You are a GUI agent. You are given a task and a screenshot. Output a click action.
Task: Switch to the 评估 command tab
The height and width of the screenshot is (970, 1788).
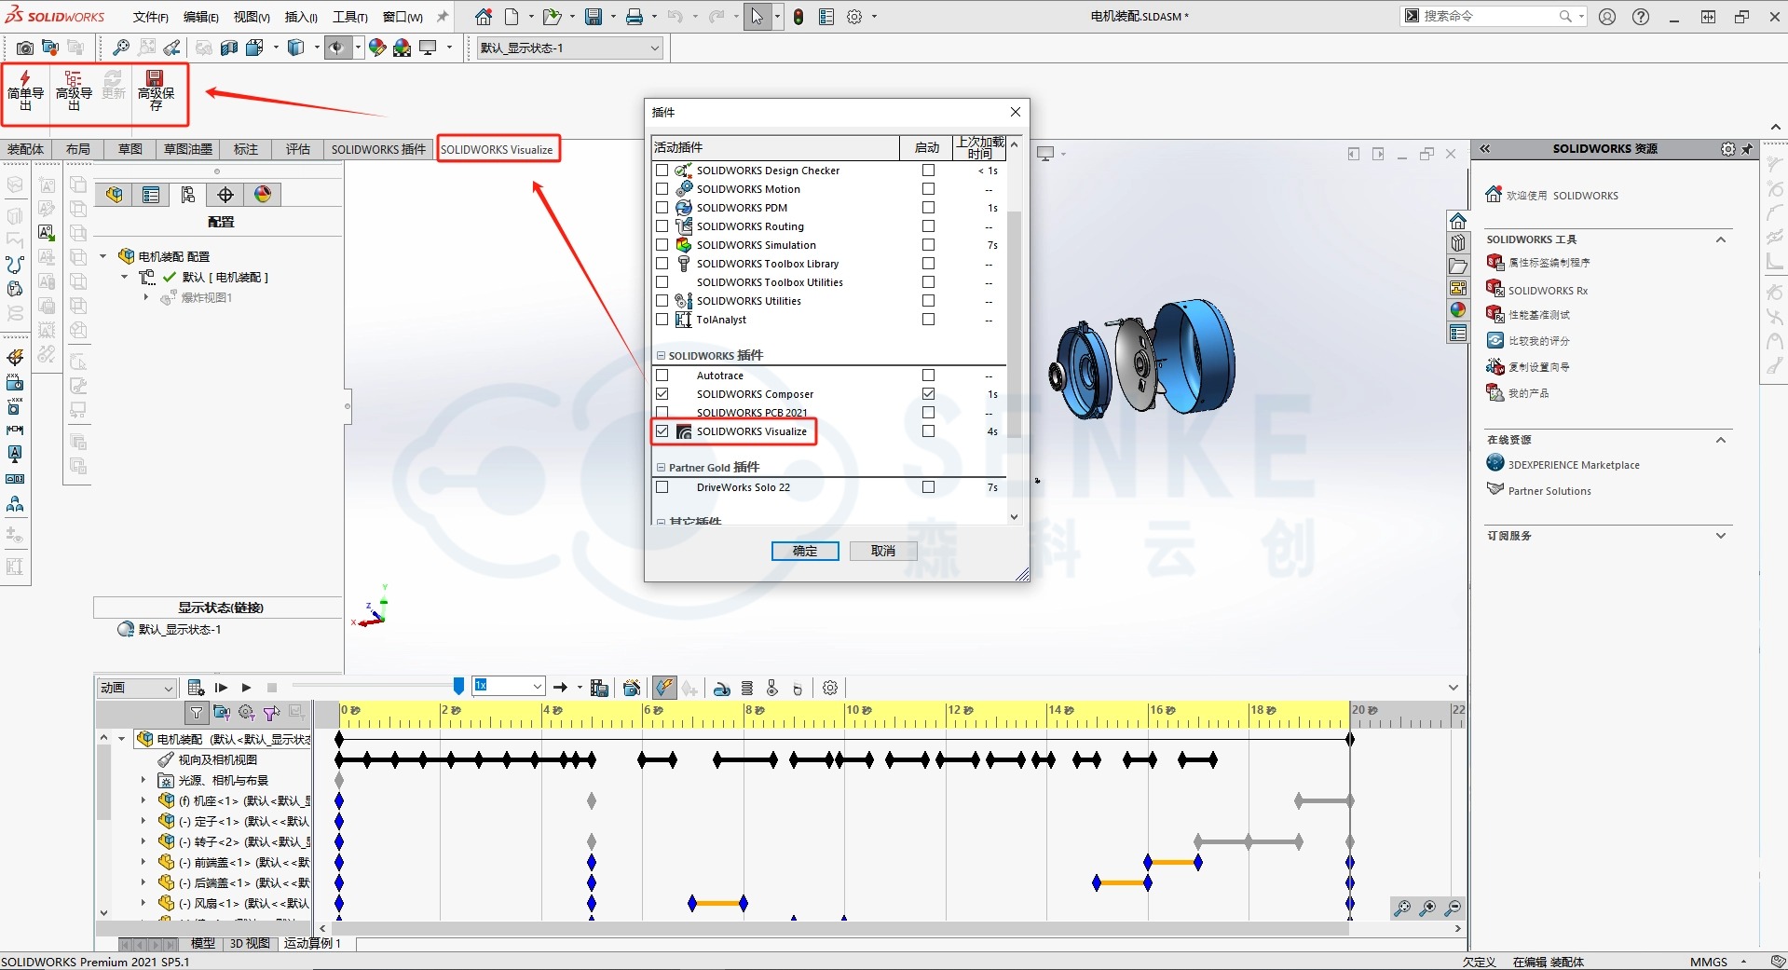click(x=297, y=149)
